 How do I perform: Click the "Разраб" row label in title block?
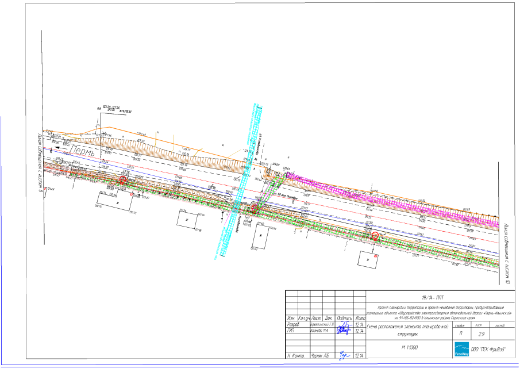click(x=293, y=324)
